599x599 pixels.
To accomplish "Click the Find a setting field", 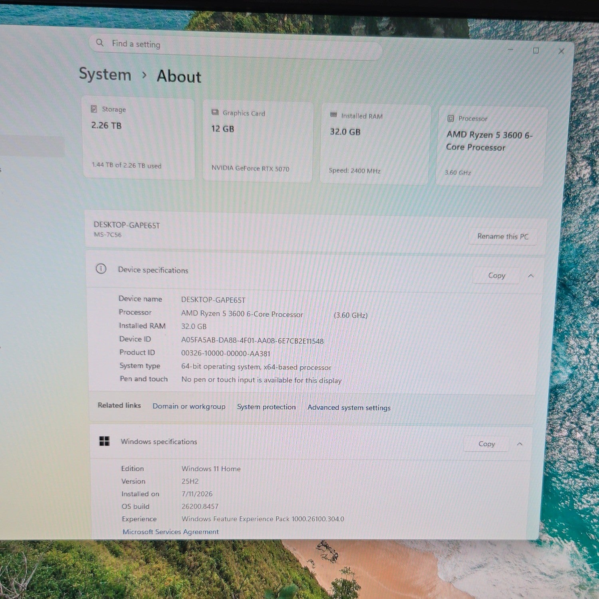I will pyautogui.click(x=236, y=46).
